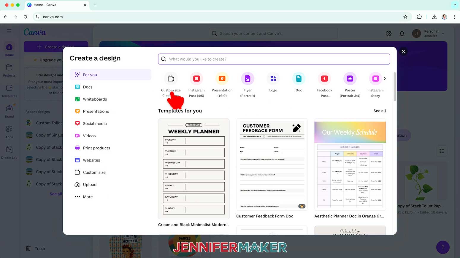Select the Websites category
Screen dimensions: 460x258
point(110,160)
